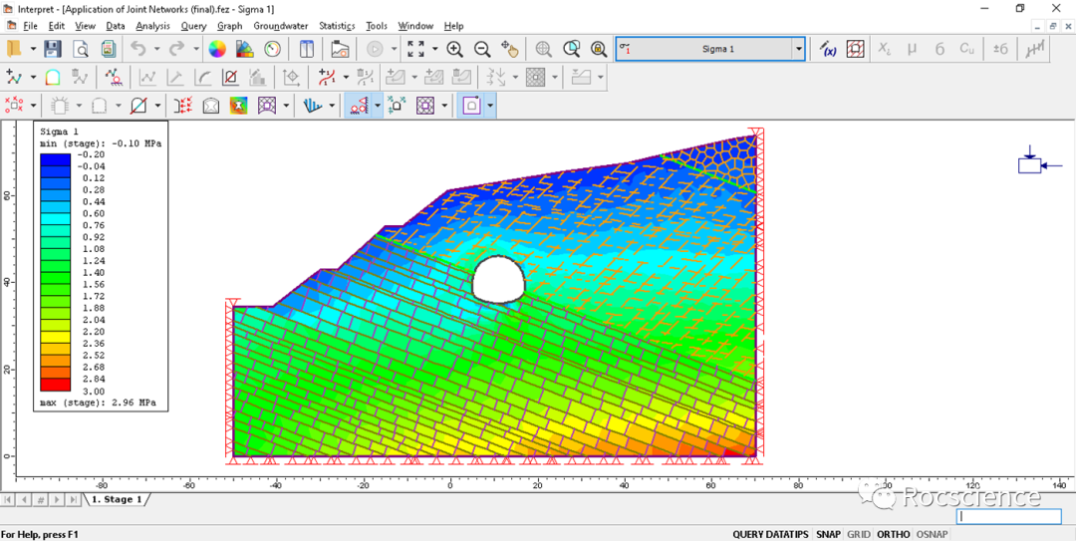Expand the open folder dropdown arrow
1076x541 pixels.
[33, 49]
